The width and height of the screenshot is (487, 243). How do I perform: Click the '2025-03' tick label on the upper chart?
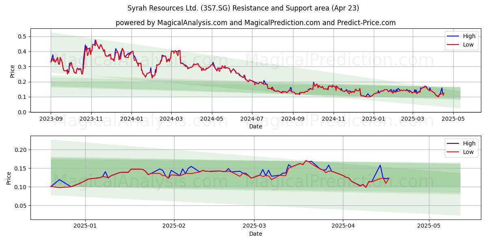point(413,119)
